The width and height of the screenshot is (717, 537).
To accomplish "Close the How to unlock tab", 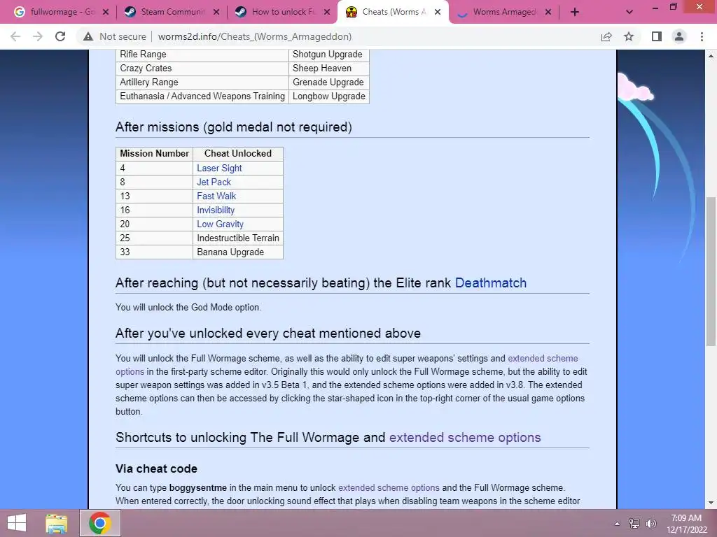I will point(327,12).
